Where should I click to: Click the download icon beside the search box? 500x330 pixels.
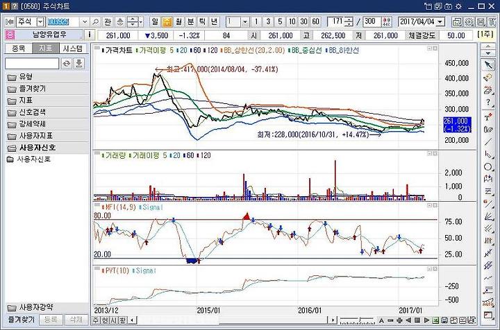78,63
